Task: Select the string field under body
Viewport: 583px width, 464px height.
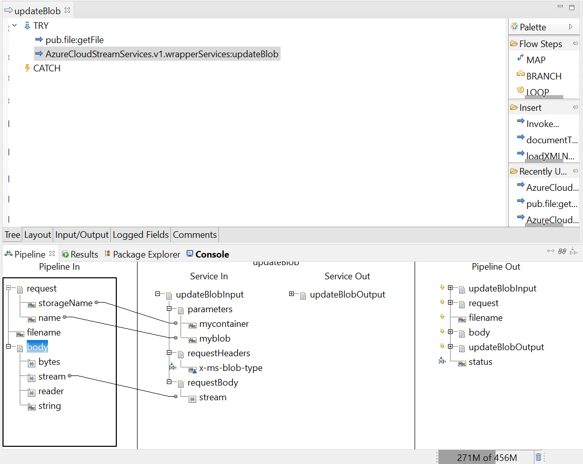Action: (50, 406)
